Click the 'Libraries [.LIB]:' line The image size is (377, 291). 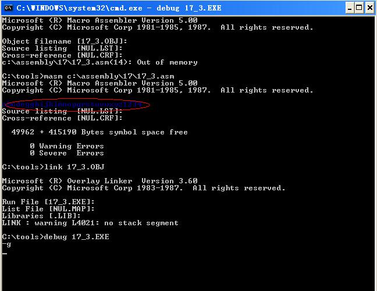pyautogui.click(x=41, y=216)
